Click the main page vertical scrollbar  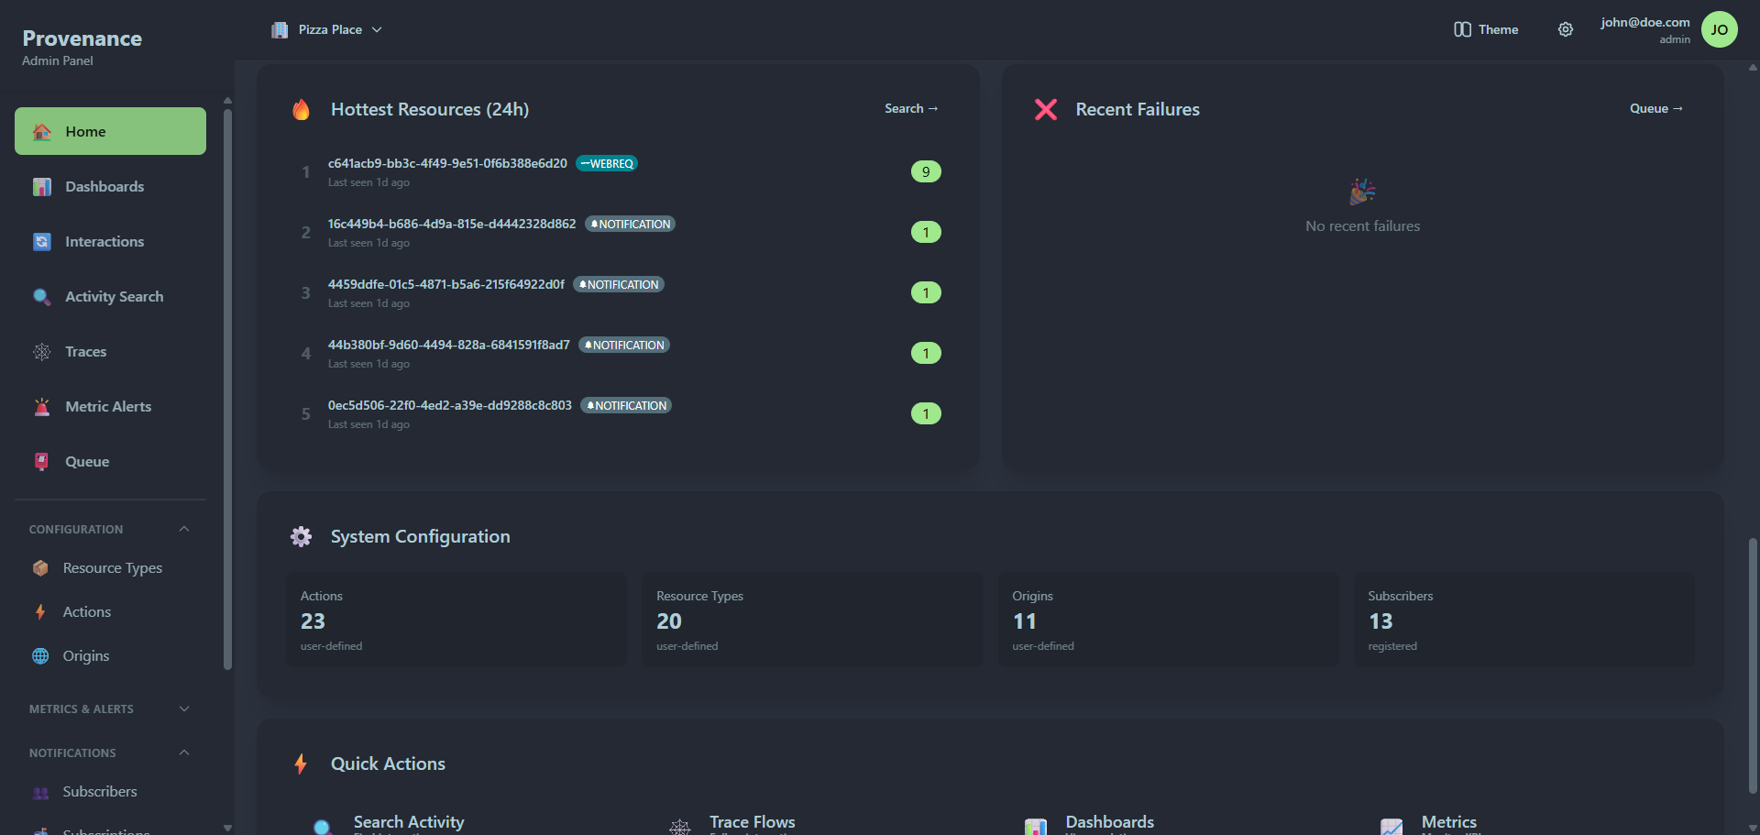tap(1753, 660)
